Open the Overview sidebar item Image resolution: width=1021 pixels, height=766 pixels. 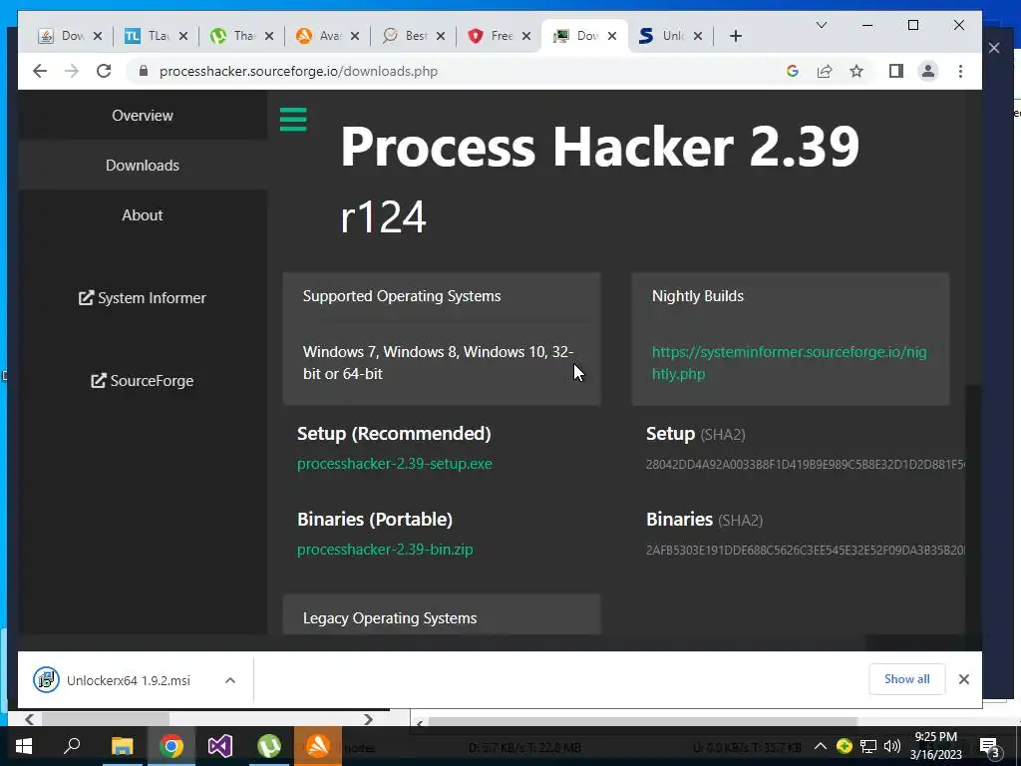(143, 116)
